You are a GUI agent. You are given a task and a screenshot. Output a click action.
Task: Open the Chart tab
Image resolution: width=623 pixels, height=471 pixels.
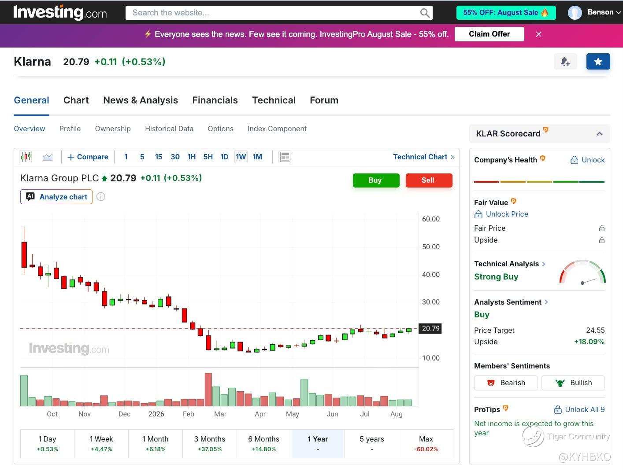coord(76,100)
